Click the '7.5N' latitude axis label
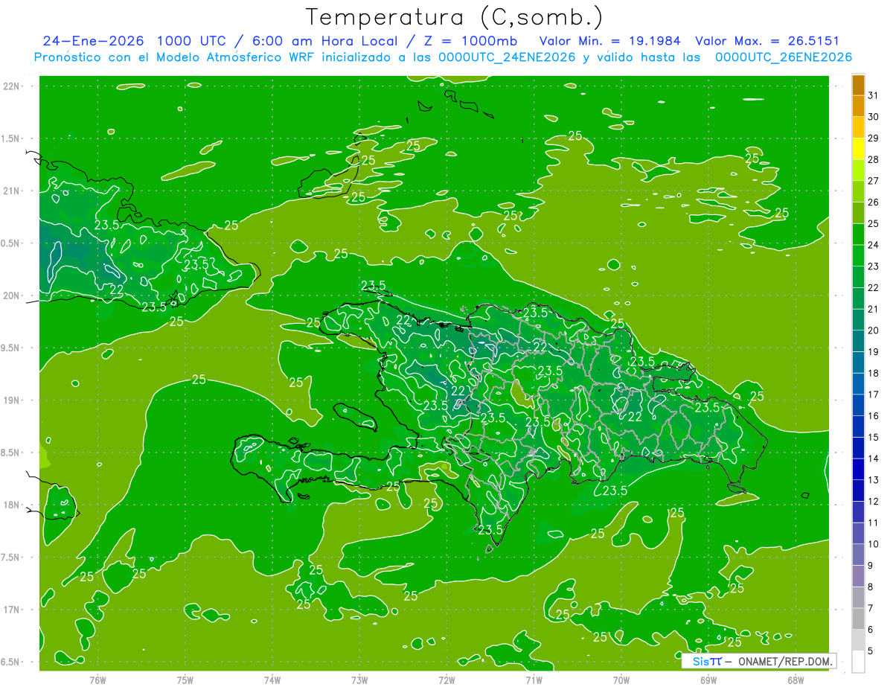The height and width of the screenshot is (690, 893). [x=11, y=557]
